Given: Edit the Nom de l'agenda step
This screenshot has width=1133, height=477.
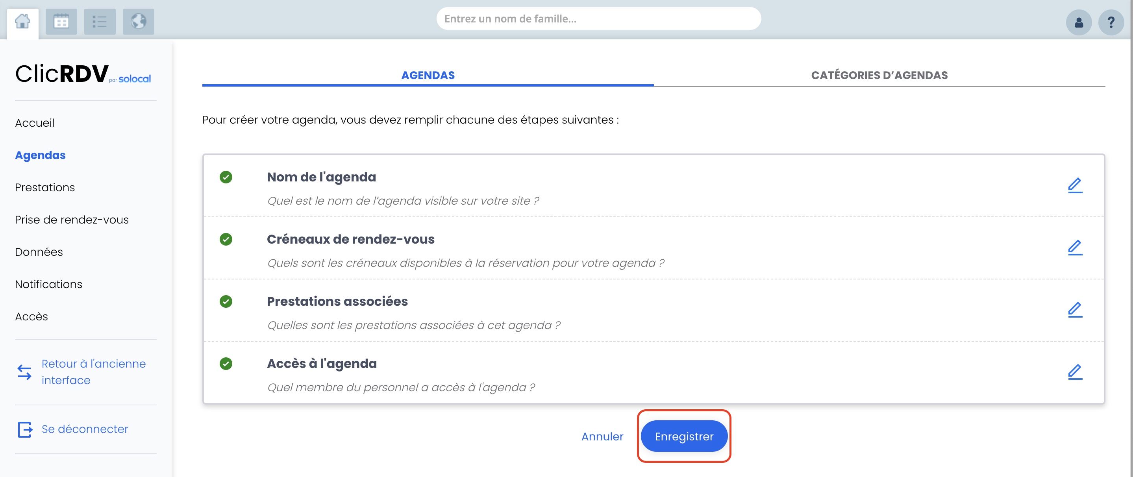Looking at the screenshot, I should (1075, 185).
